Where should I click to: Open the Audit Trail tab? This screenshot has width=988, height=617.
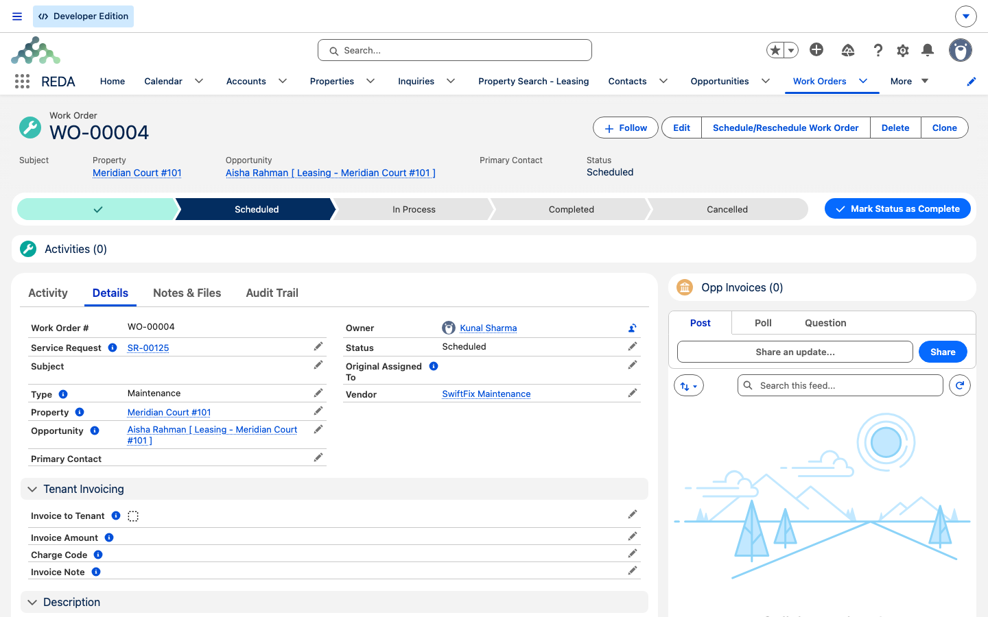click(272, 293)
